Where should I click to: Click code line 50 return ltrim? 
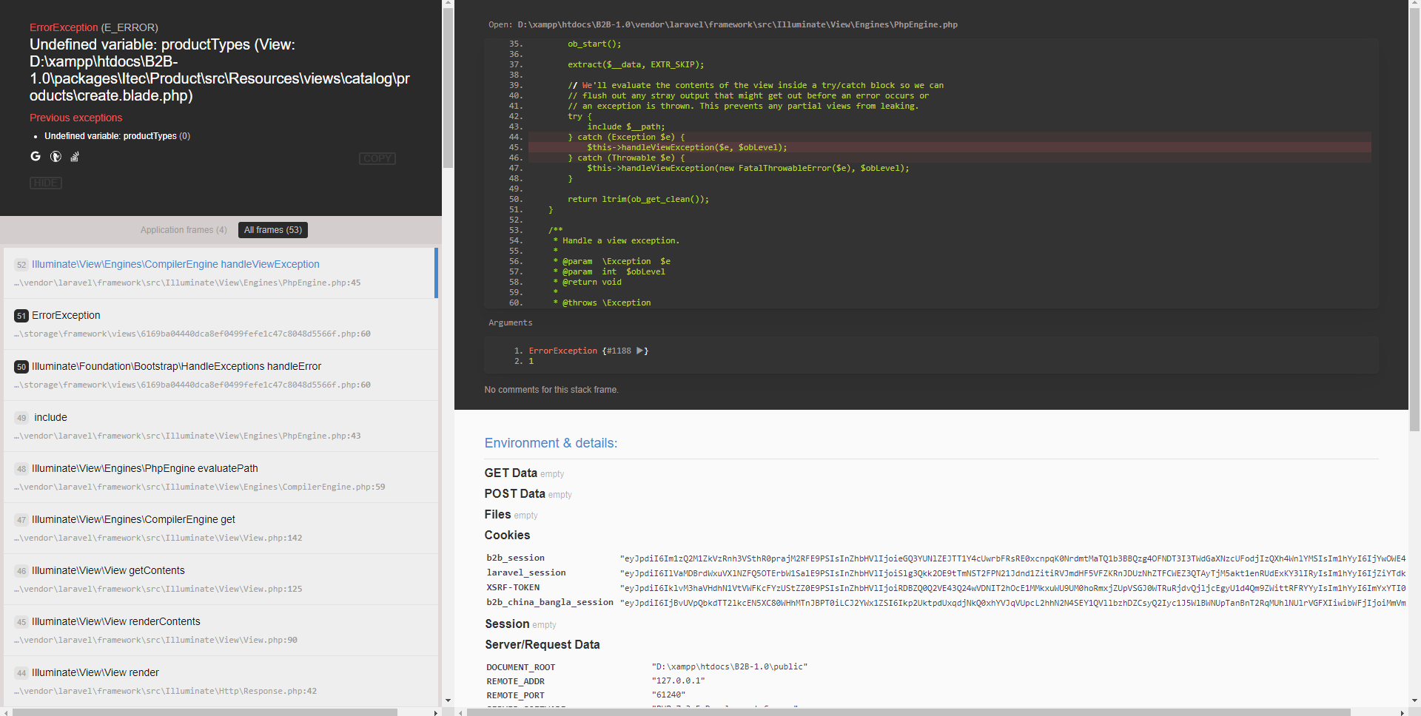pos(638,199)
